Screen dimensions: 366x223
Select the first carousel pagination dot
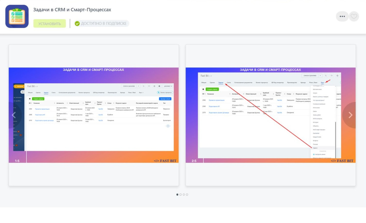[x=177, y=195]
